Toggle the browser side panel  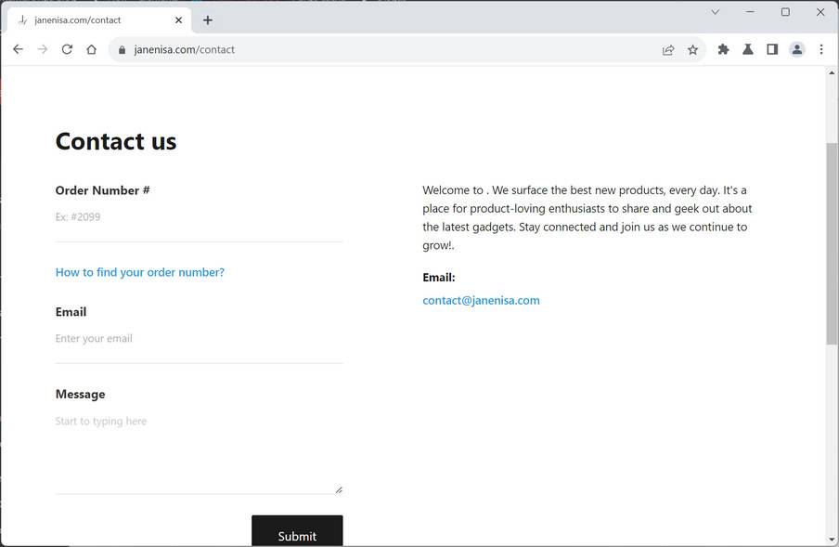pos(771,49)
